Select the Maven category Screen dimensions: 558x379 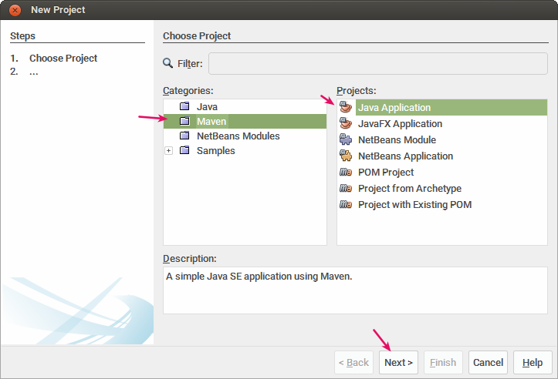coord(245,121)
